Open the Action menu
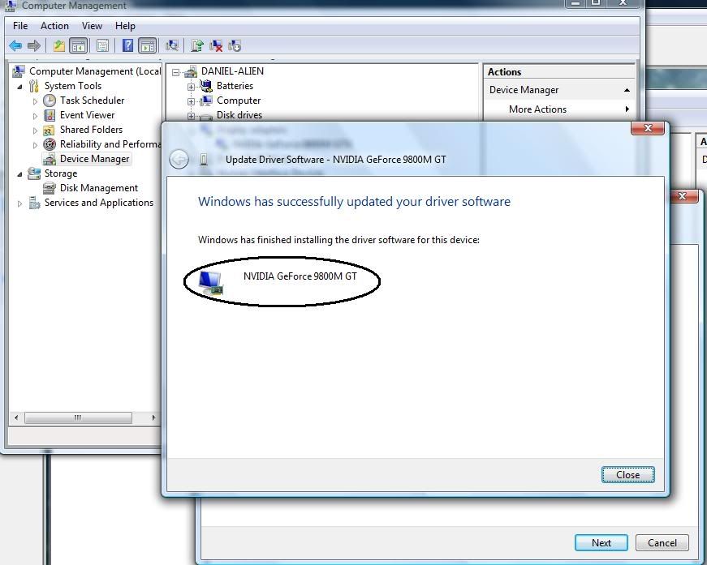 pos(54,26)
